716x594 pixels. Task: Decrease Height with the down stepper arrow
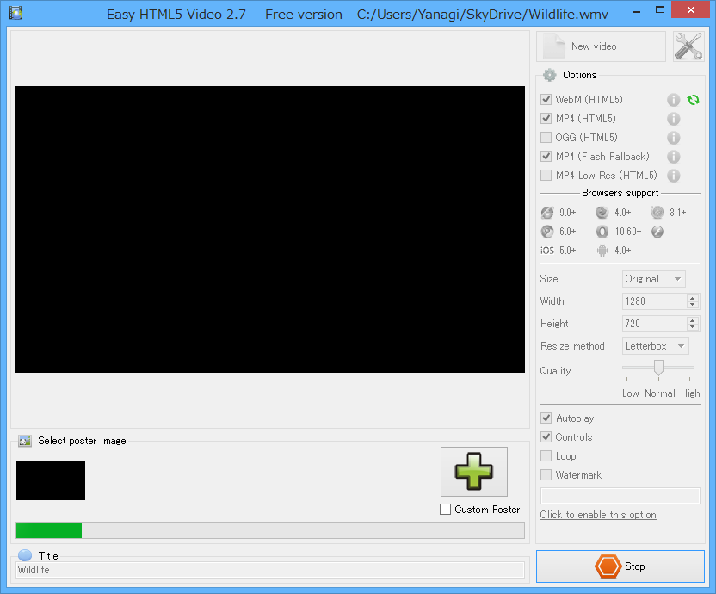(x=693, y=327)
